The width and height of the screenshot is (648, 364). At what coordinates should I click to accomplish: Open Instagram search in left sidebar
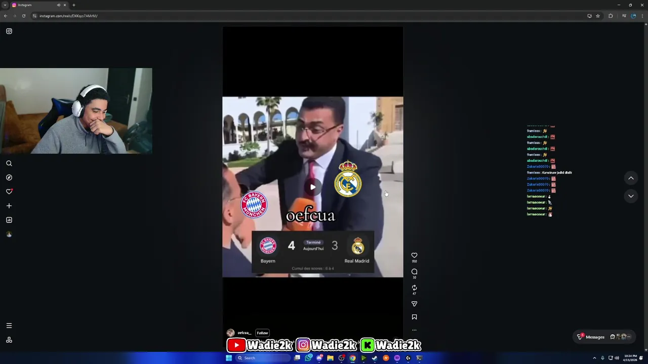pos(9,163)
